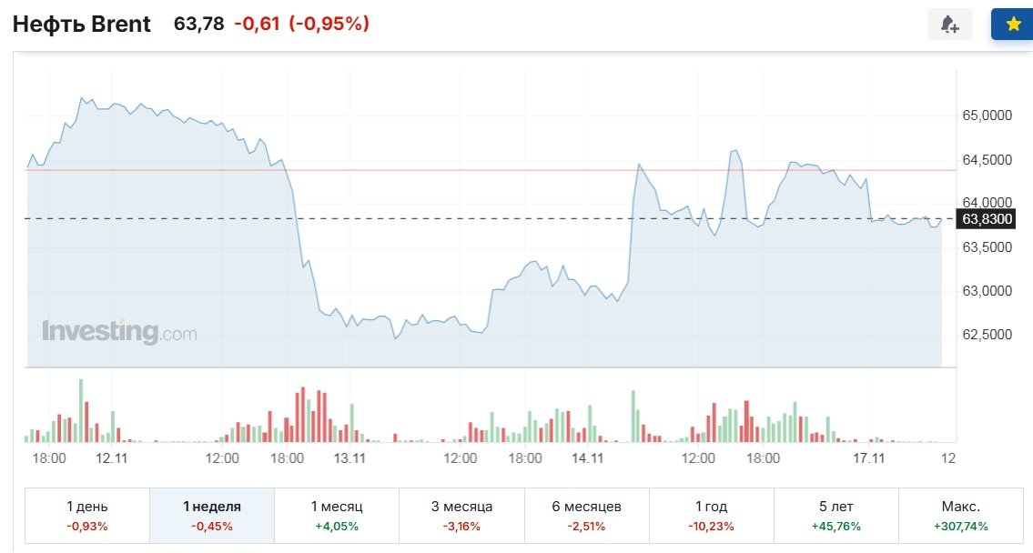Click the Нефть Brent title
This screenshot has width=1033, height=553.
[82, 25]
